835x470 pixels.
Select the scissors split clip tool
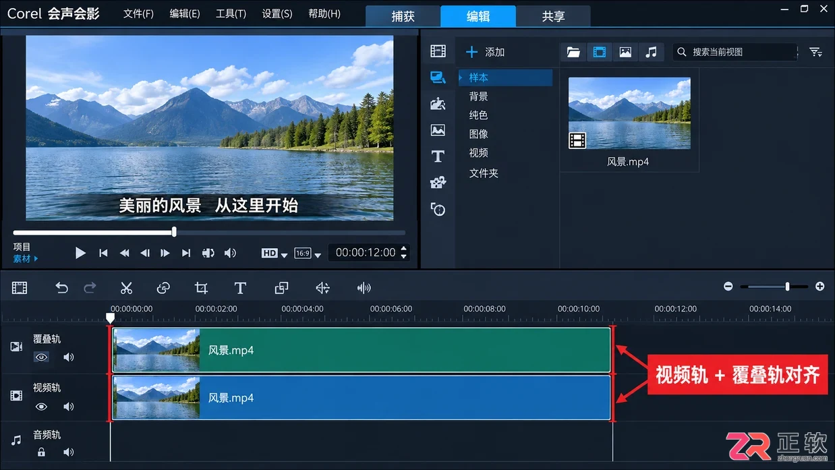pyautogui.click(x=126, y=288)
